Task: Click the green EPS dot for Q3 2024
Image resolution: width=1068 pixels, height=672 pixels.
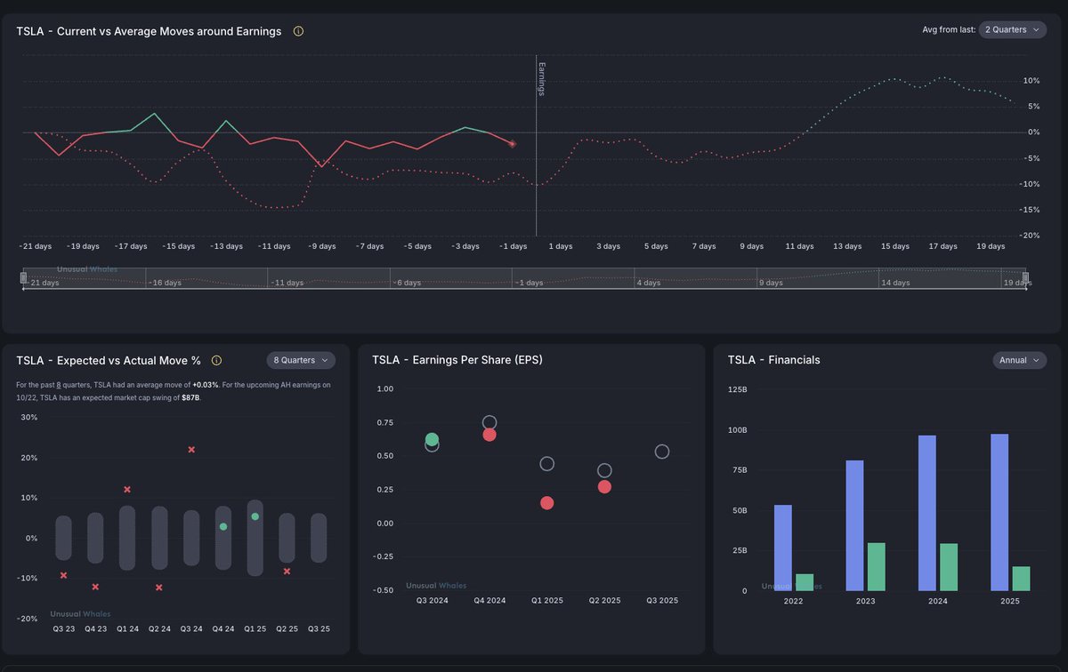Action: pos(433,439)
